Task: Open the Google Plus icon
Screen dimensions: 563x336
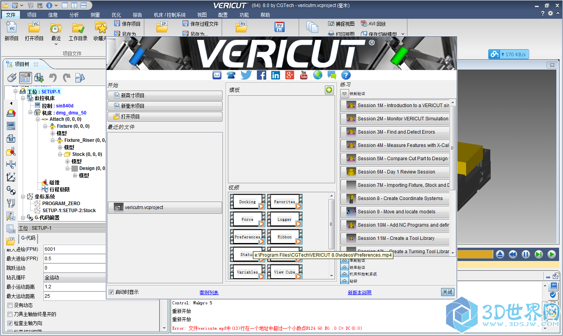Action: (290, 75)
